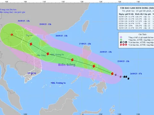Click the '21.5°N' latitude cell

131,28
